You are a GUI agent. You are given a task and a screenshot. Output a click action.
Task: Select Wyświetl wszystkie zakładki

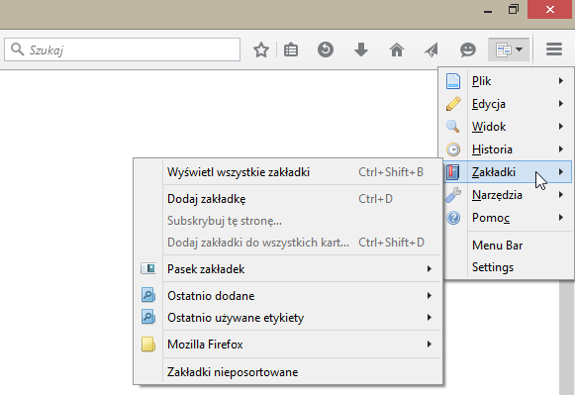point(288,172)
